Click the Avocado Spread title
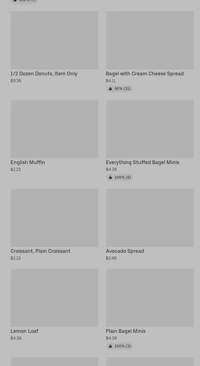Viewport: 200px width, 366px height. 125,251
